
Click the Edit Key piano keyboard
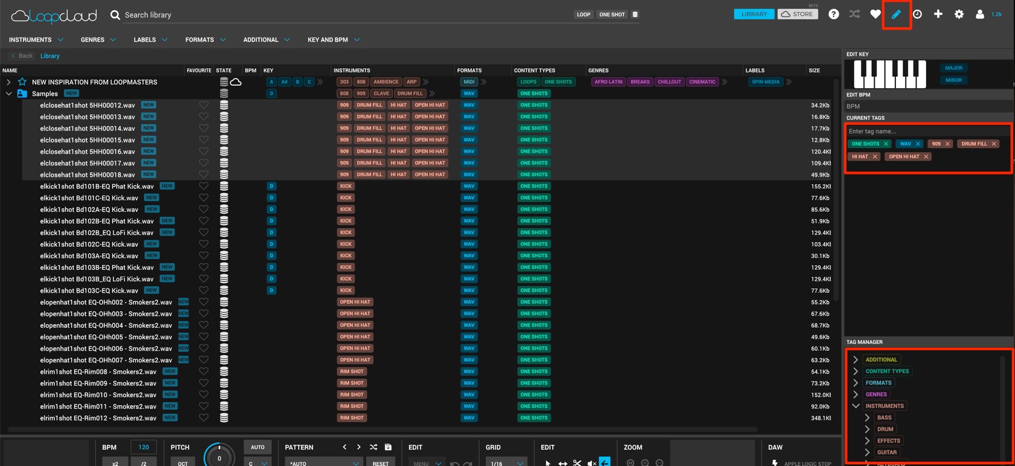click(889, 74)
